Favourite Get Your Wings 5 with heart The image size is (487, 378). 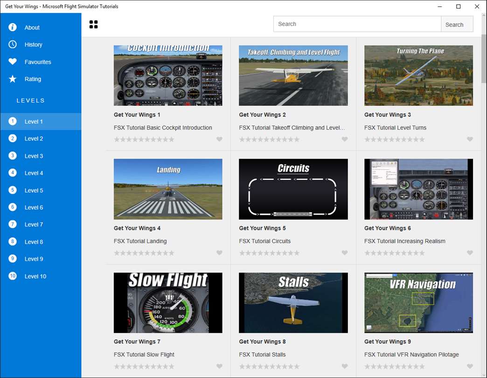pyautogui.click(x=345, y=252)
